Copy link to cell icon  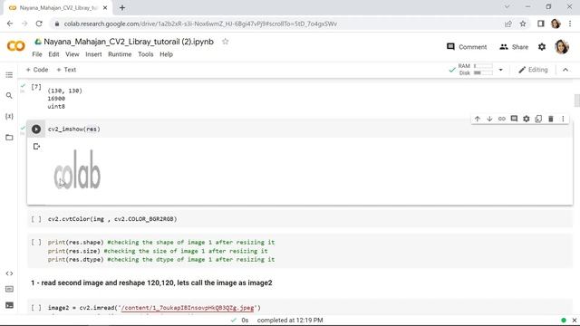click(x=501, y=119)
